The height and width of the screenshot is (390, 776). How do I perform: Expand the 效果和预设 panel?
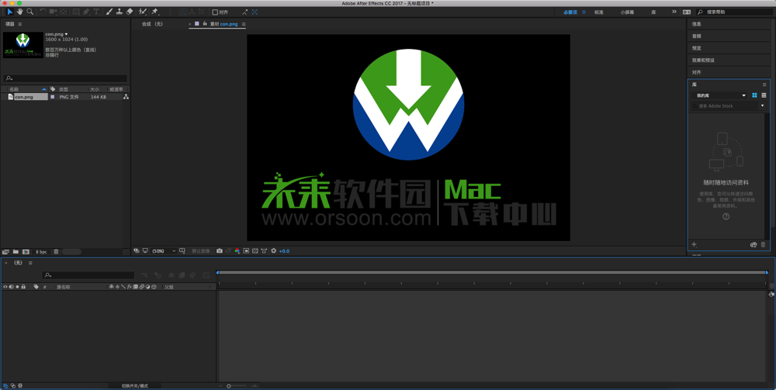703,60
